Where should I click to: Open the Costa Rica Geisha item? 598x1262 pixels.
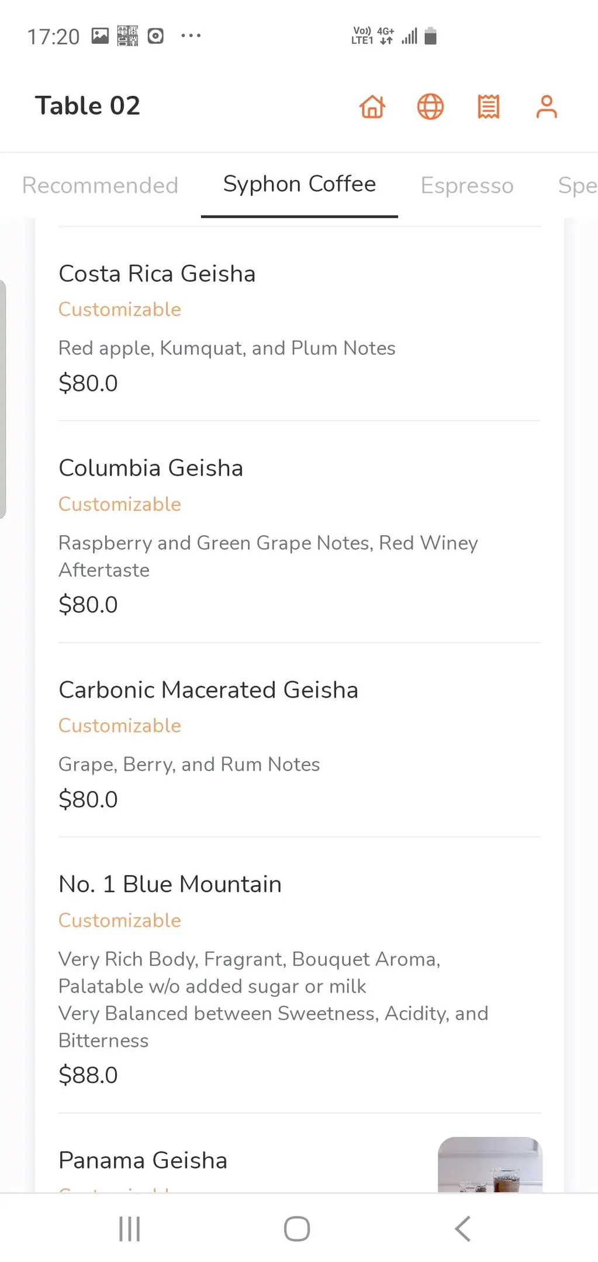(x=157, y=274)
